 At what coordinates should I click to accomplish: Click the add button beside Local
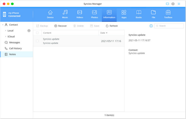pos(29,31)
